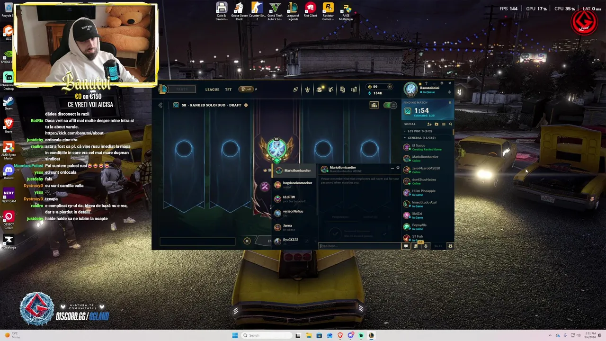Click chat 'Type here' input field
This screenshot has width=606, height=341.
pos(360,246)
